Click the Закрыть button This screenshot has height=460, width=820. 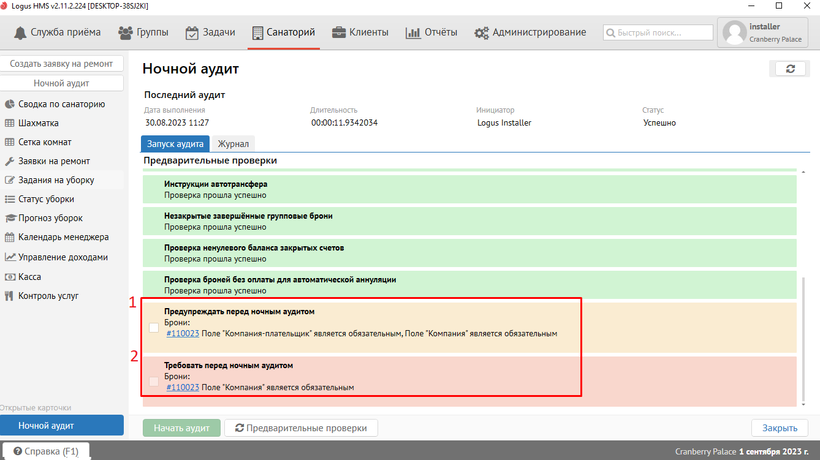[779, 428]
